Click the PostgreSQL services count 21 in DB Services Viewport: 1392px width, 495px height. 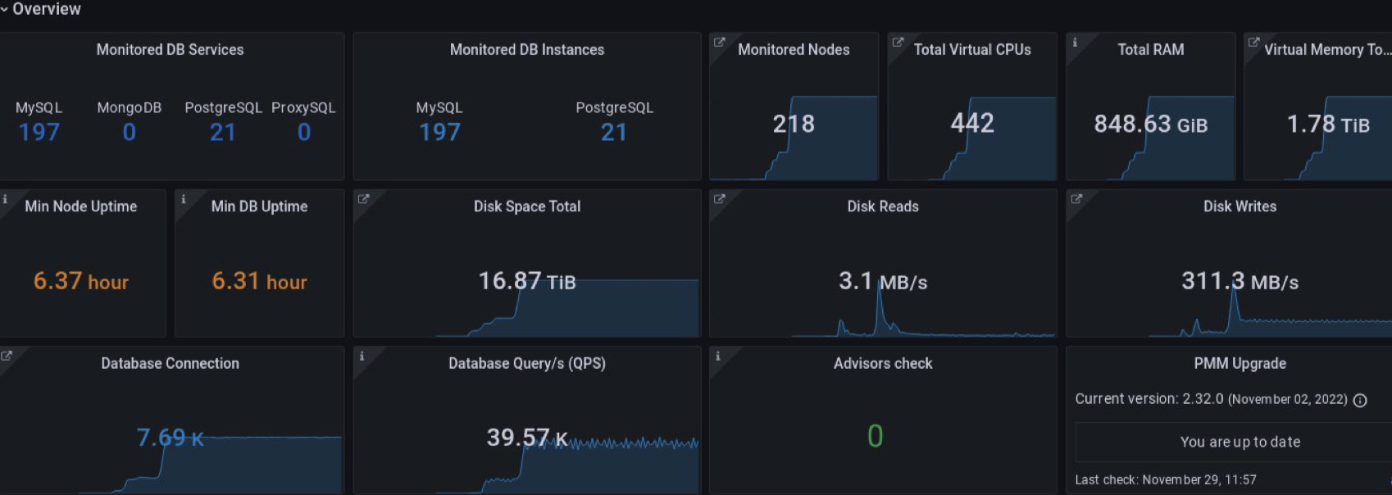(223, 132)
